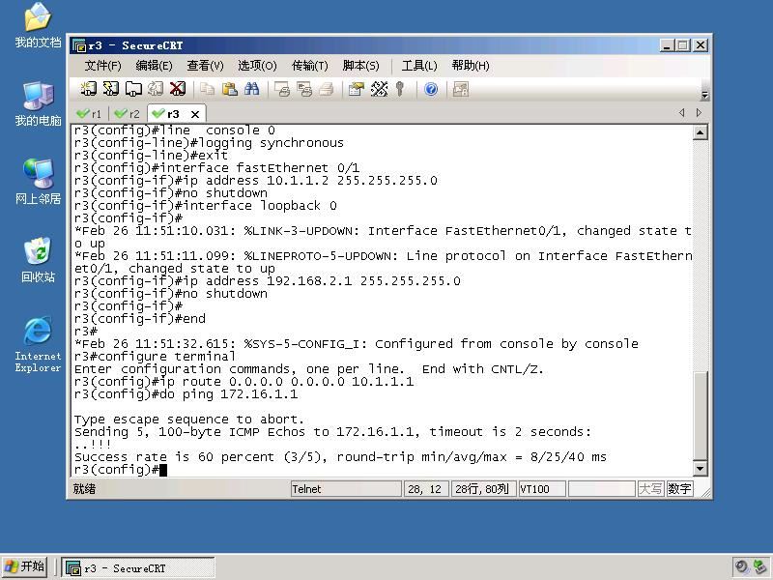This screenshot has height=580, width=773.
Task: Click the 就绪 status text
Action: [84, 489]
